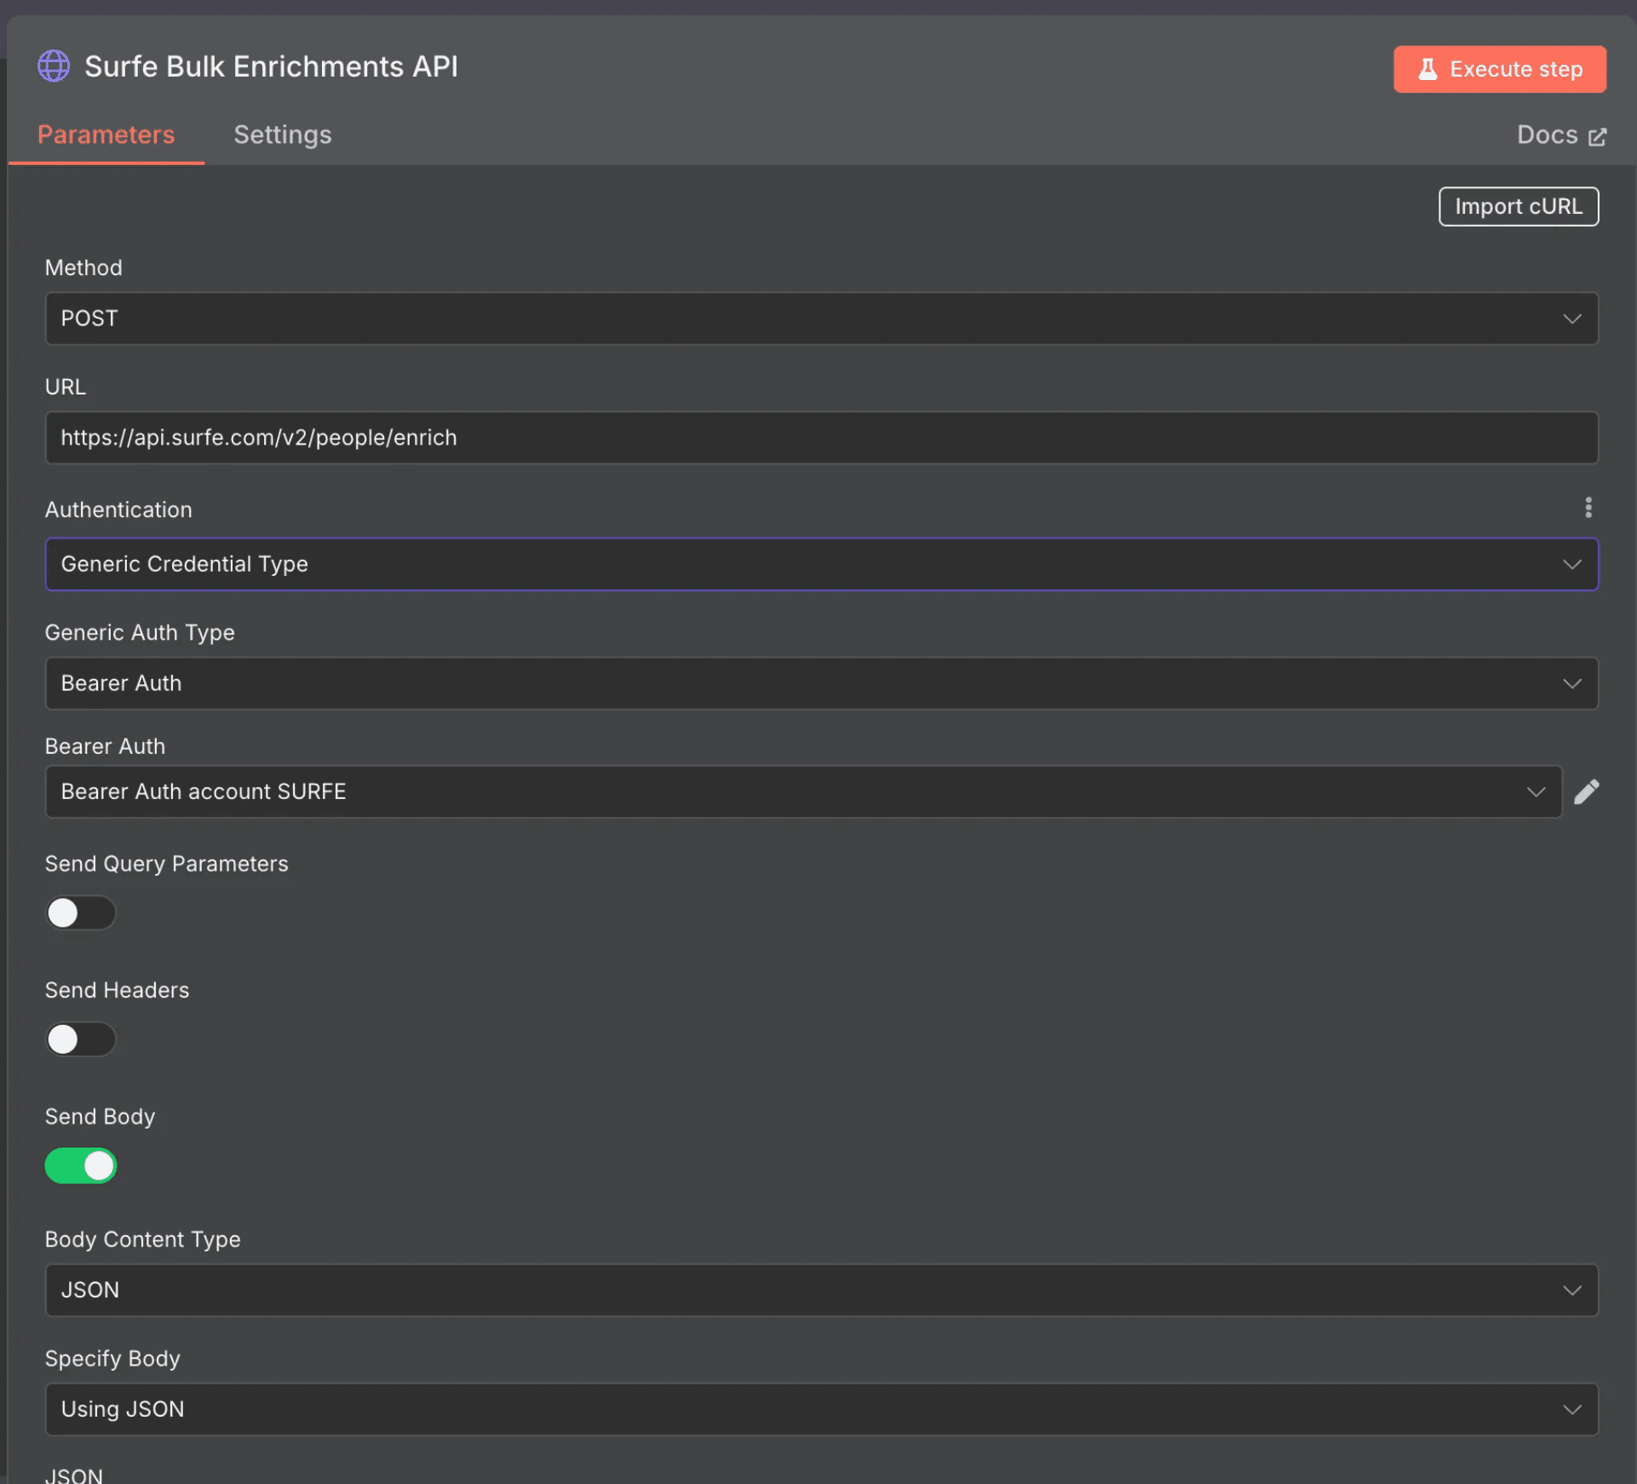Viewport: 1637px width, 1484px height.
Task: Click the node title Surfe Bulk Enrichments API
Action: (271, 66)
